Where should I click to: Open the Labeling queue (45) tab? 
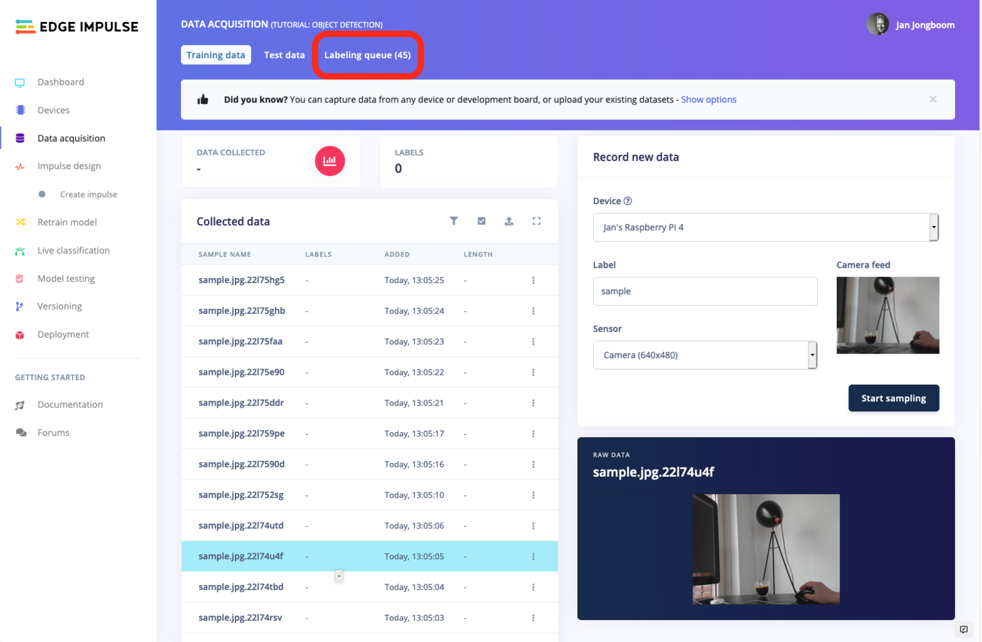367,55
